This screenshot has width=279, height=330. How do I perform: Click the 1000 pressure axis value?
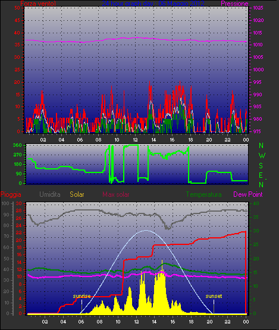258,70
